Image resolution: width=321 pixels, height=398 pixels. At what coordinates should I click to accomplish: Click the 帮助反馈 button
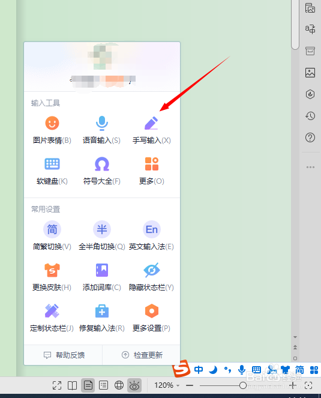click(64, 355)
